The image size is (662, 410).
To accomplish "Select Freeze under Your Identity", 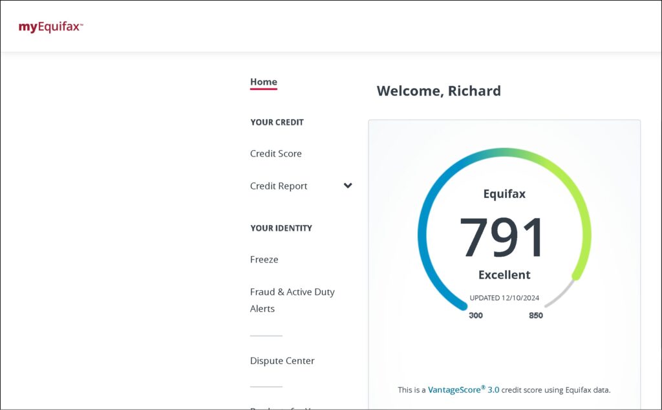I will click(x=264, y=260).
